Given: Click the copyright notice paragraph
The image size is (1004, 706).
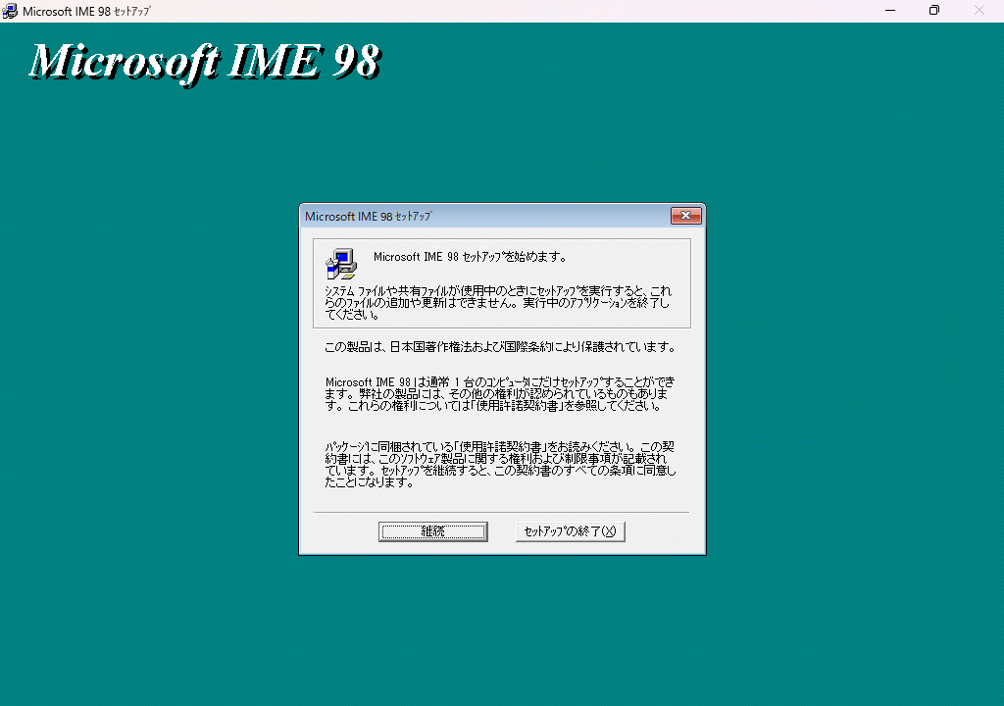Looking at the screenshot, I should (500, 346).
